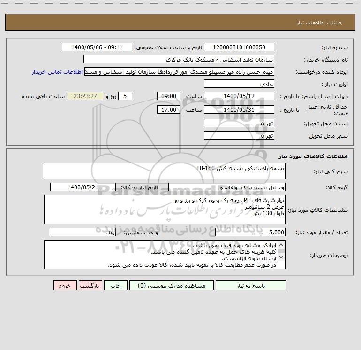Open مشاهده مدارک پیوستی (0) button
Screen dimensions: 361x350
[172, 286]
